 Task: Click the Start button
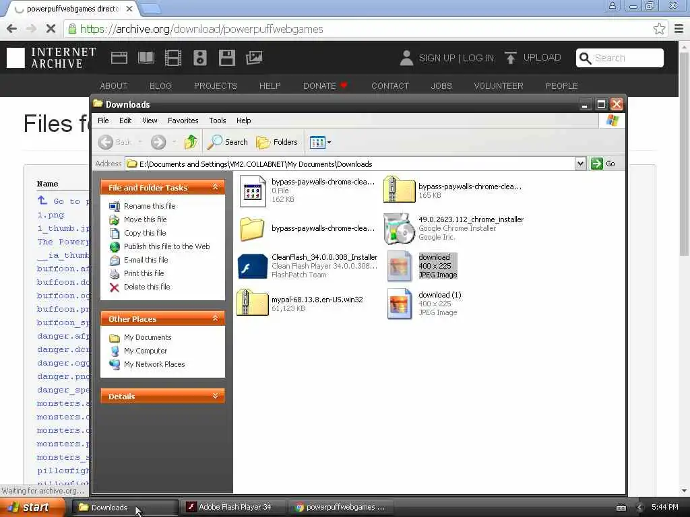click(x=32, y=508)
